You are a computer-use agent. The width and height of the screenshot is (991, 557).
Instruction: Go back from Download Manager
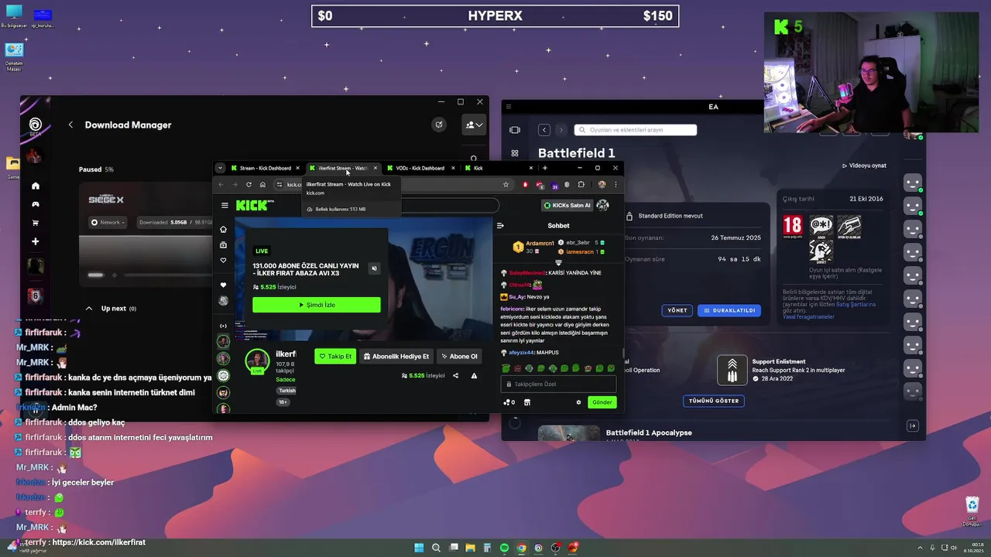click(70, 125)
